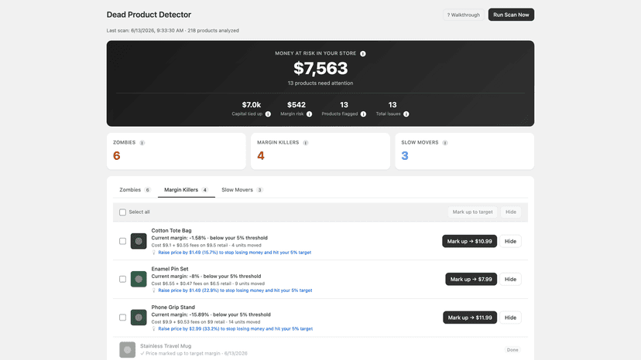Click the $542 margin risk value
The image size is (641, 360).
[x=297, y=105]
